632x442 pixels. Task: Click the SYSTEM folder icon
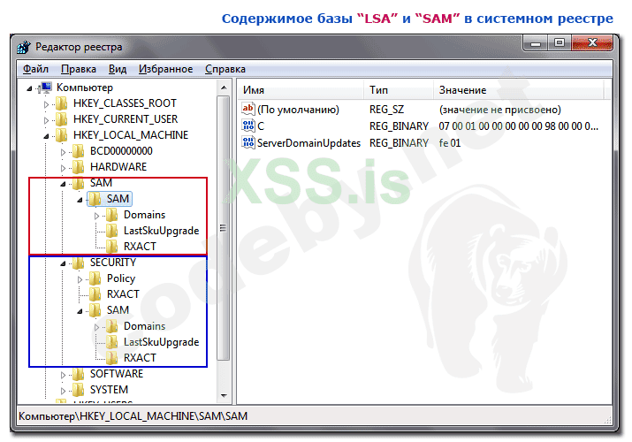pos(79,390)
